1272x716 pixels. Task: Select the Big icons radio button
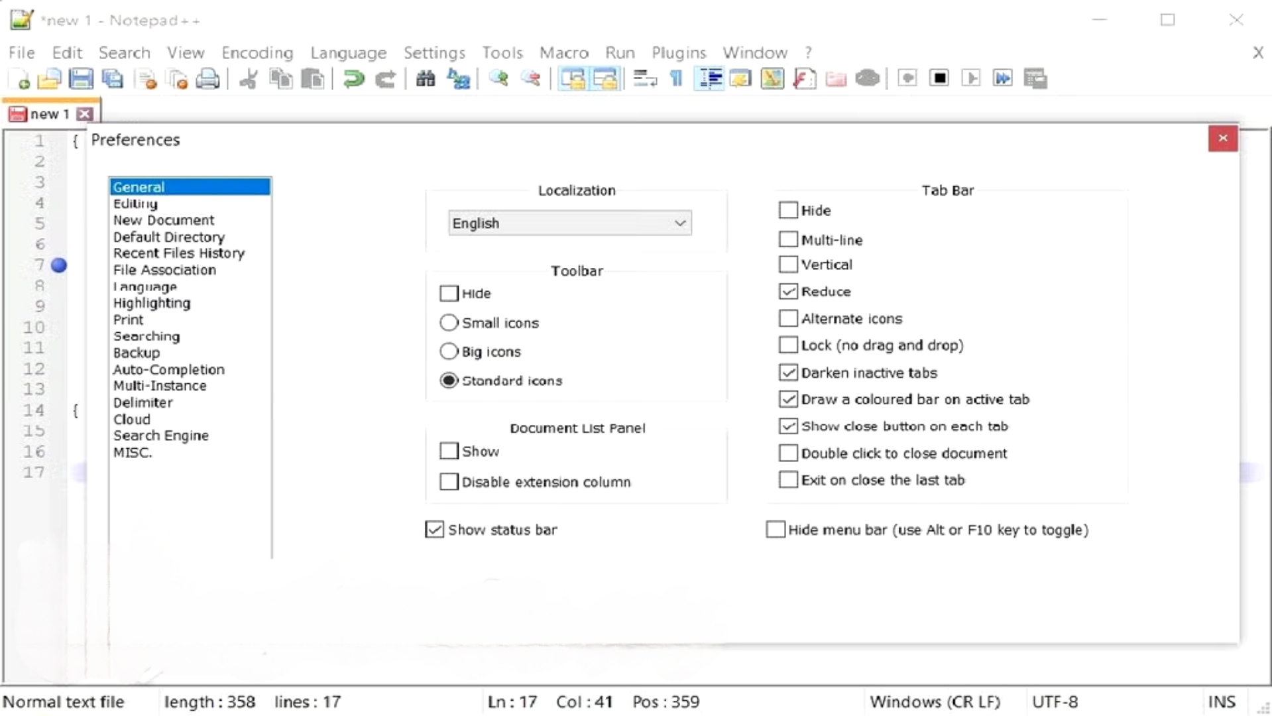pos(448,351)
